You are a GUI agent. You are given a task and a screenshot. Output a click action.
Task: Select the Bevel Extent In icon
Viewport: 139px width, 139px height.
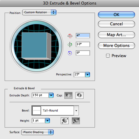click(x=76, y=121)
